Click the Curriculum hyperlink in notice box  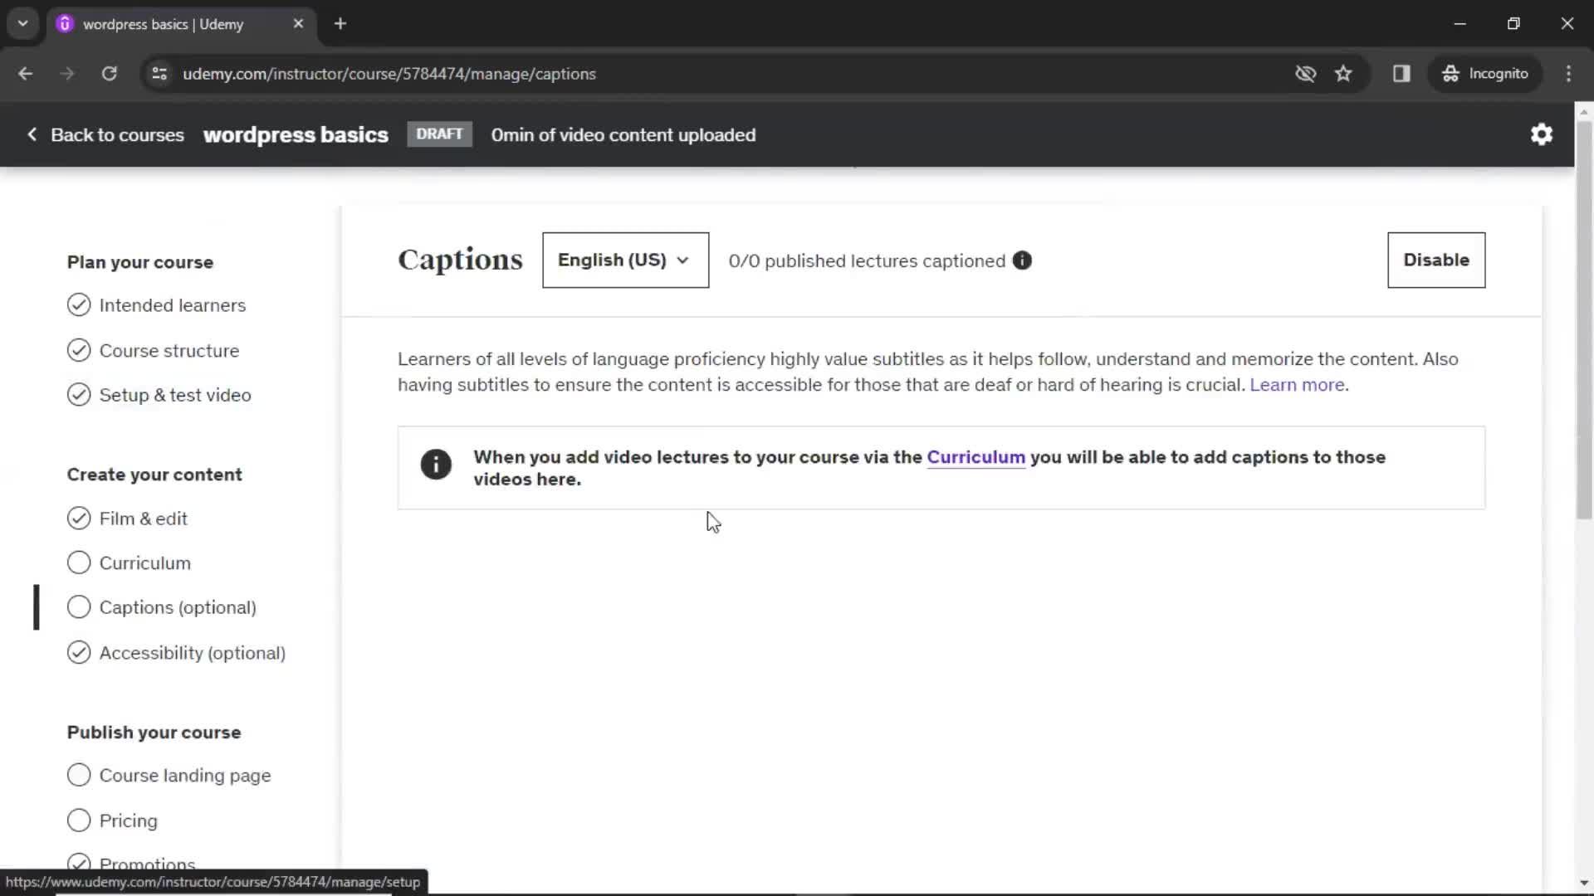pos(975,457)
